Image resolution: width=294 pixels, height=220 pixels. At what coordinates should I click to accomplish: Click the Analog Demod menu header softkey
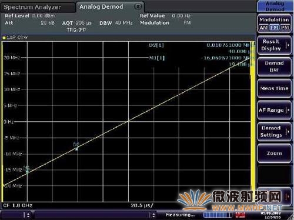tap(275, 6)
